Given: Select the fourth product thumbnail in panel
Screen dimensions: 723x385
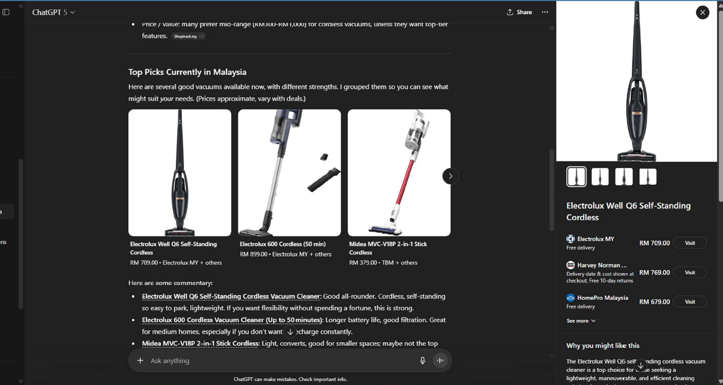Looking at the screenshot, I should point(648,176).
